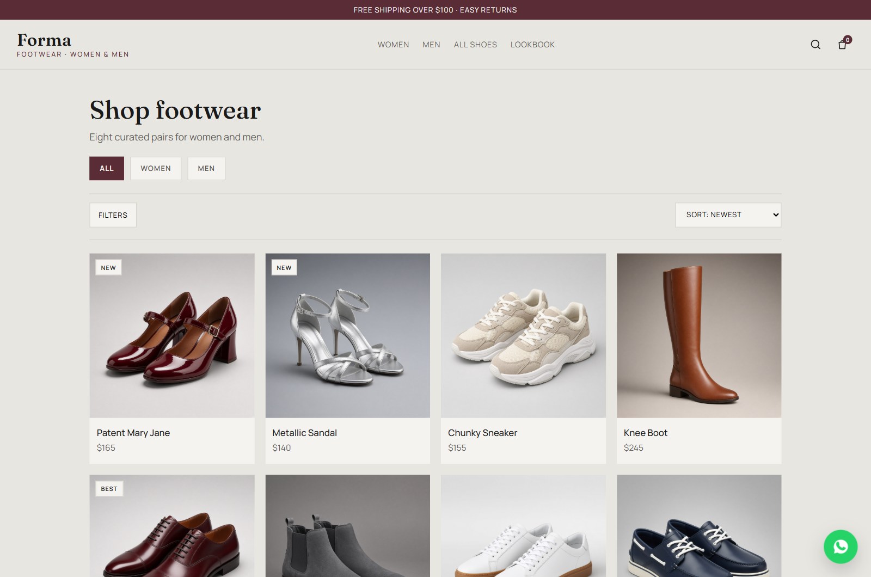Click the $140 price text
The image size is (871, 577).
pos(281,447)
